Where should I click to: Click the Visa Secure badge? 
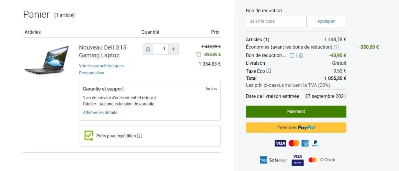[x=297, y=160]
